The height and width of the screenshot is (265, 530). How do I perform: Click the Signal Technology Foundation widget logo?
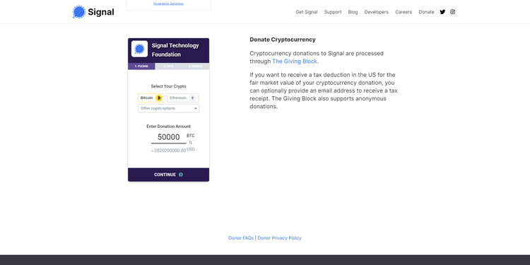click(x=140, y=49)
